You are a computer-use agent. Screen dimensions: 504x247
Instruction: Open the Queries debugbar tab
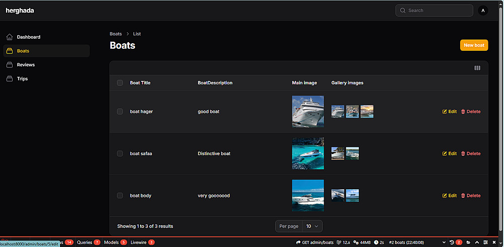[88, 242]
